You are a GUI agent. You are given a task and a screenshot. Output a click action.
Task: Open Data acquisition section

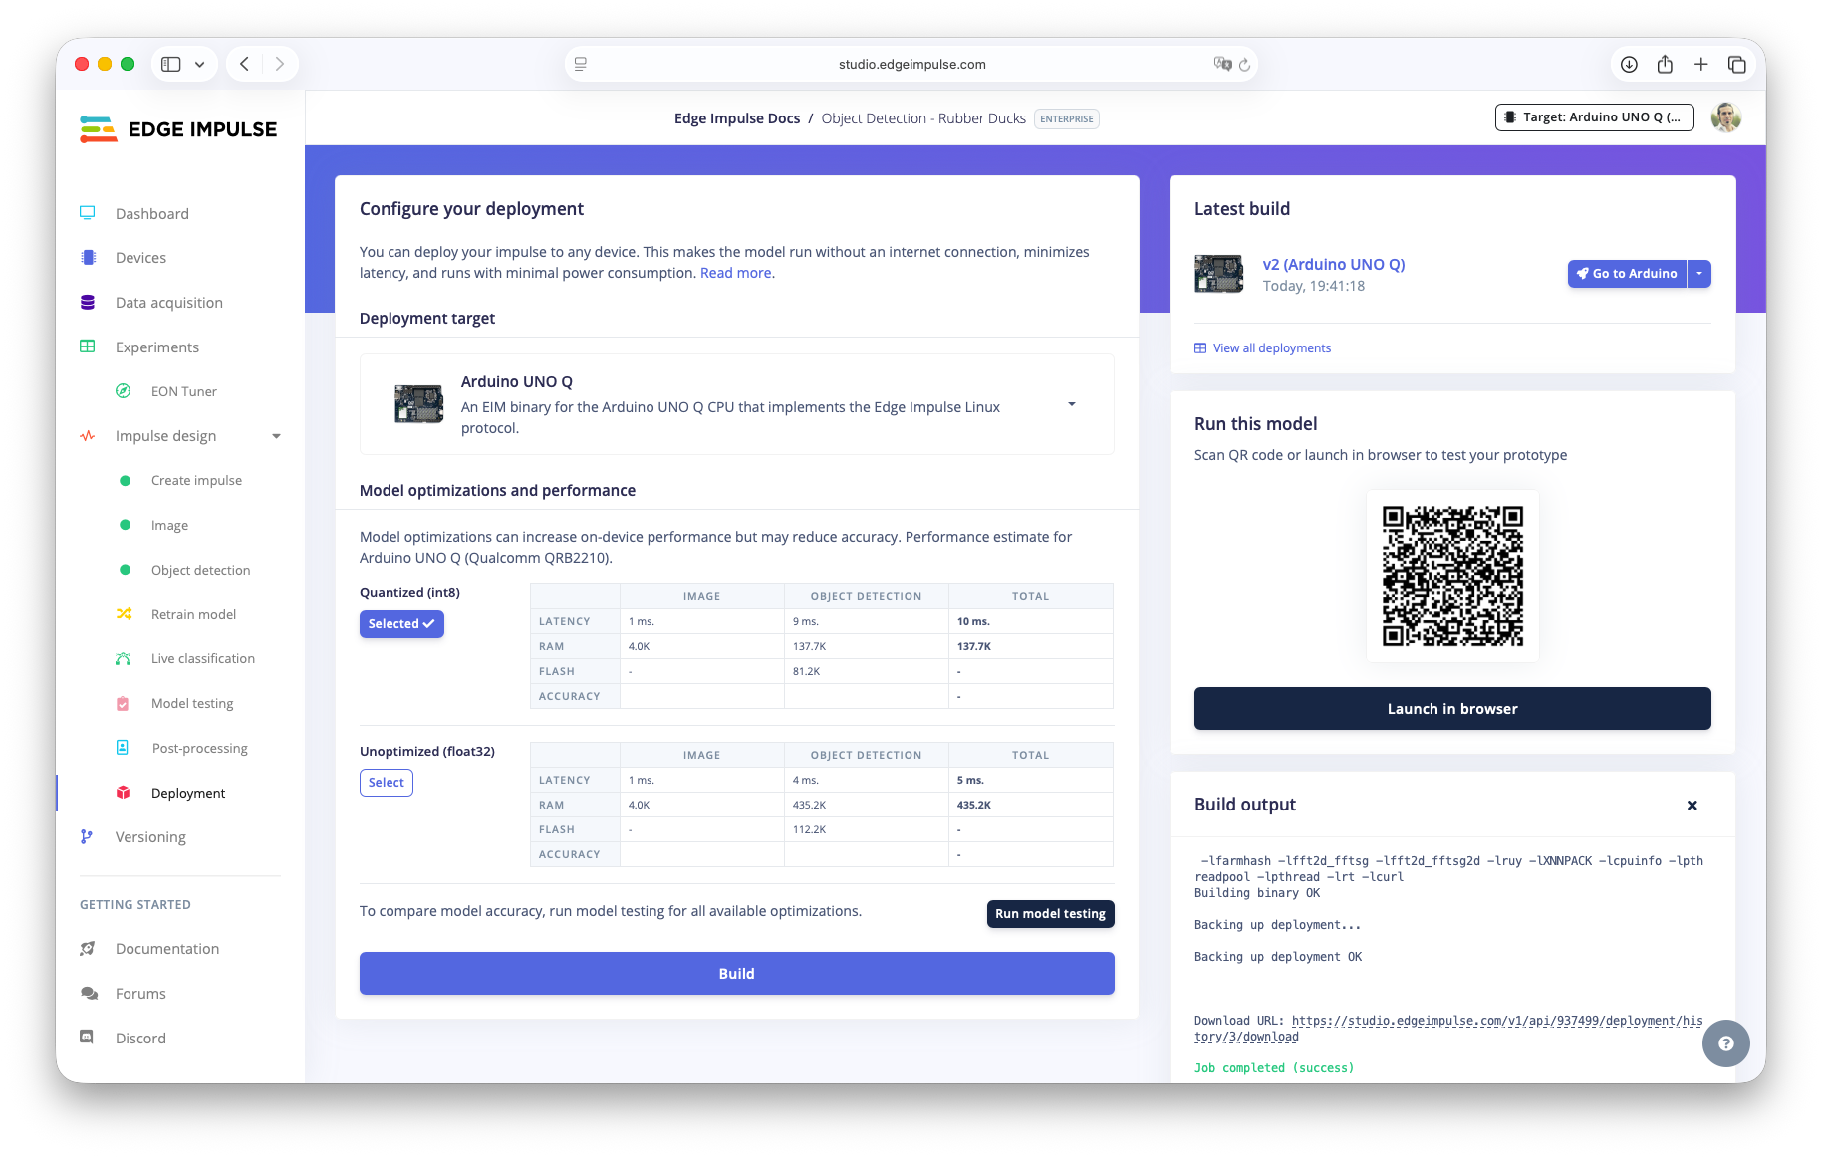click(169, 303)
